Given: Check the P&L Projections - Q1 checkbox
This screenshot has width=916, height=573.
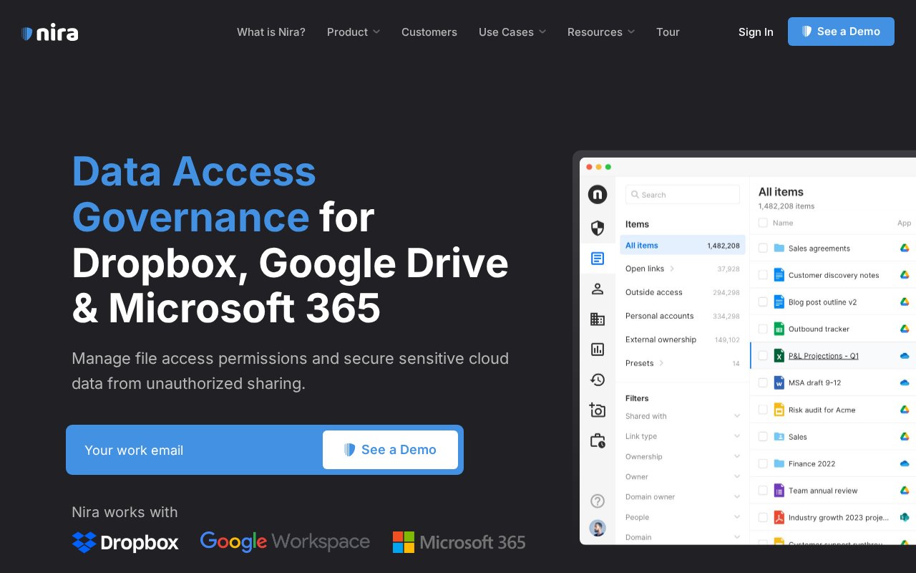Looking at the screenshot, I should pyautogui.click(x=763, y=355).
